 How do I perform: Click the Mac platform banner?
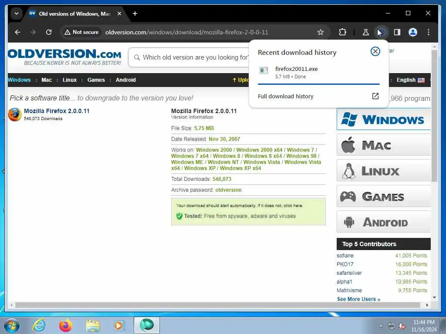[x=383, y=145]
